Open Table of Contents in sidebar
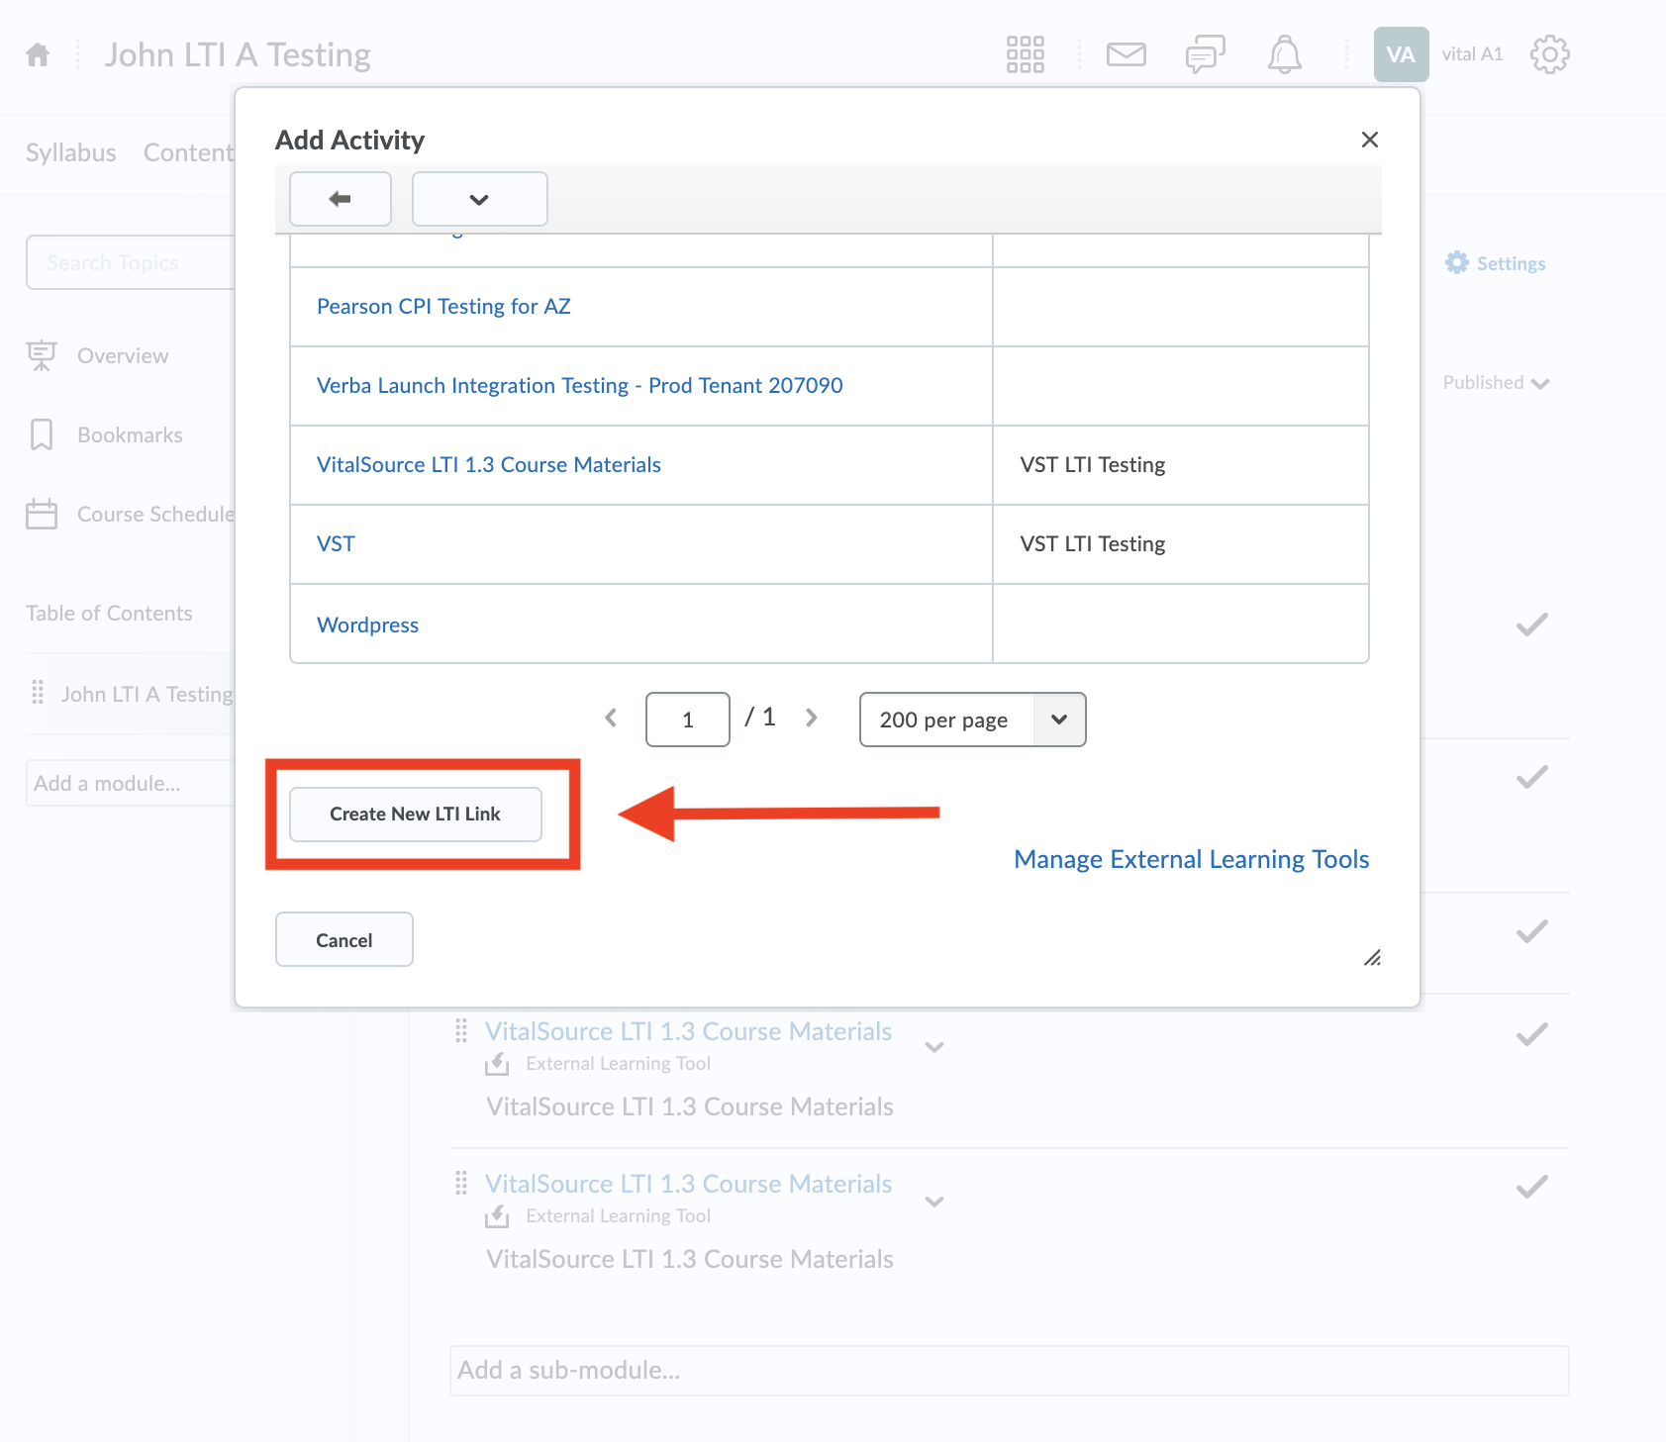 click(x=109, y=614)
